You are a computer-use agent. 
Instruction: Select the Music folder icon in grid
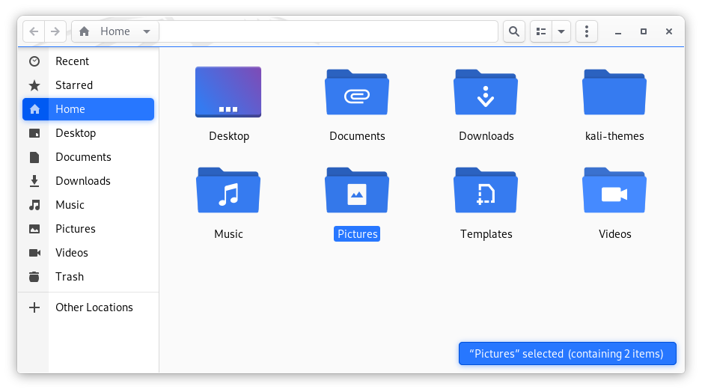(228, 190)
